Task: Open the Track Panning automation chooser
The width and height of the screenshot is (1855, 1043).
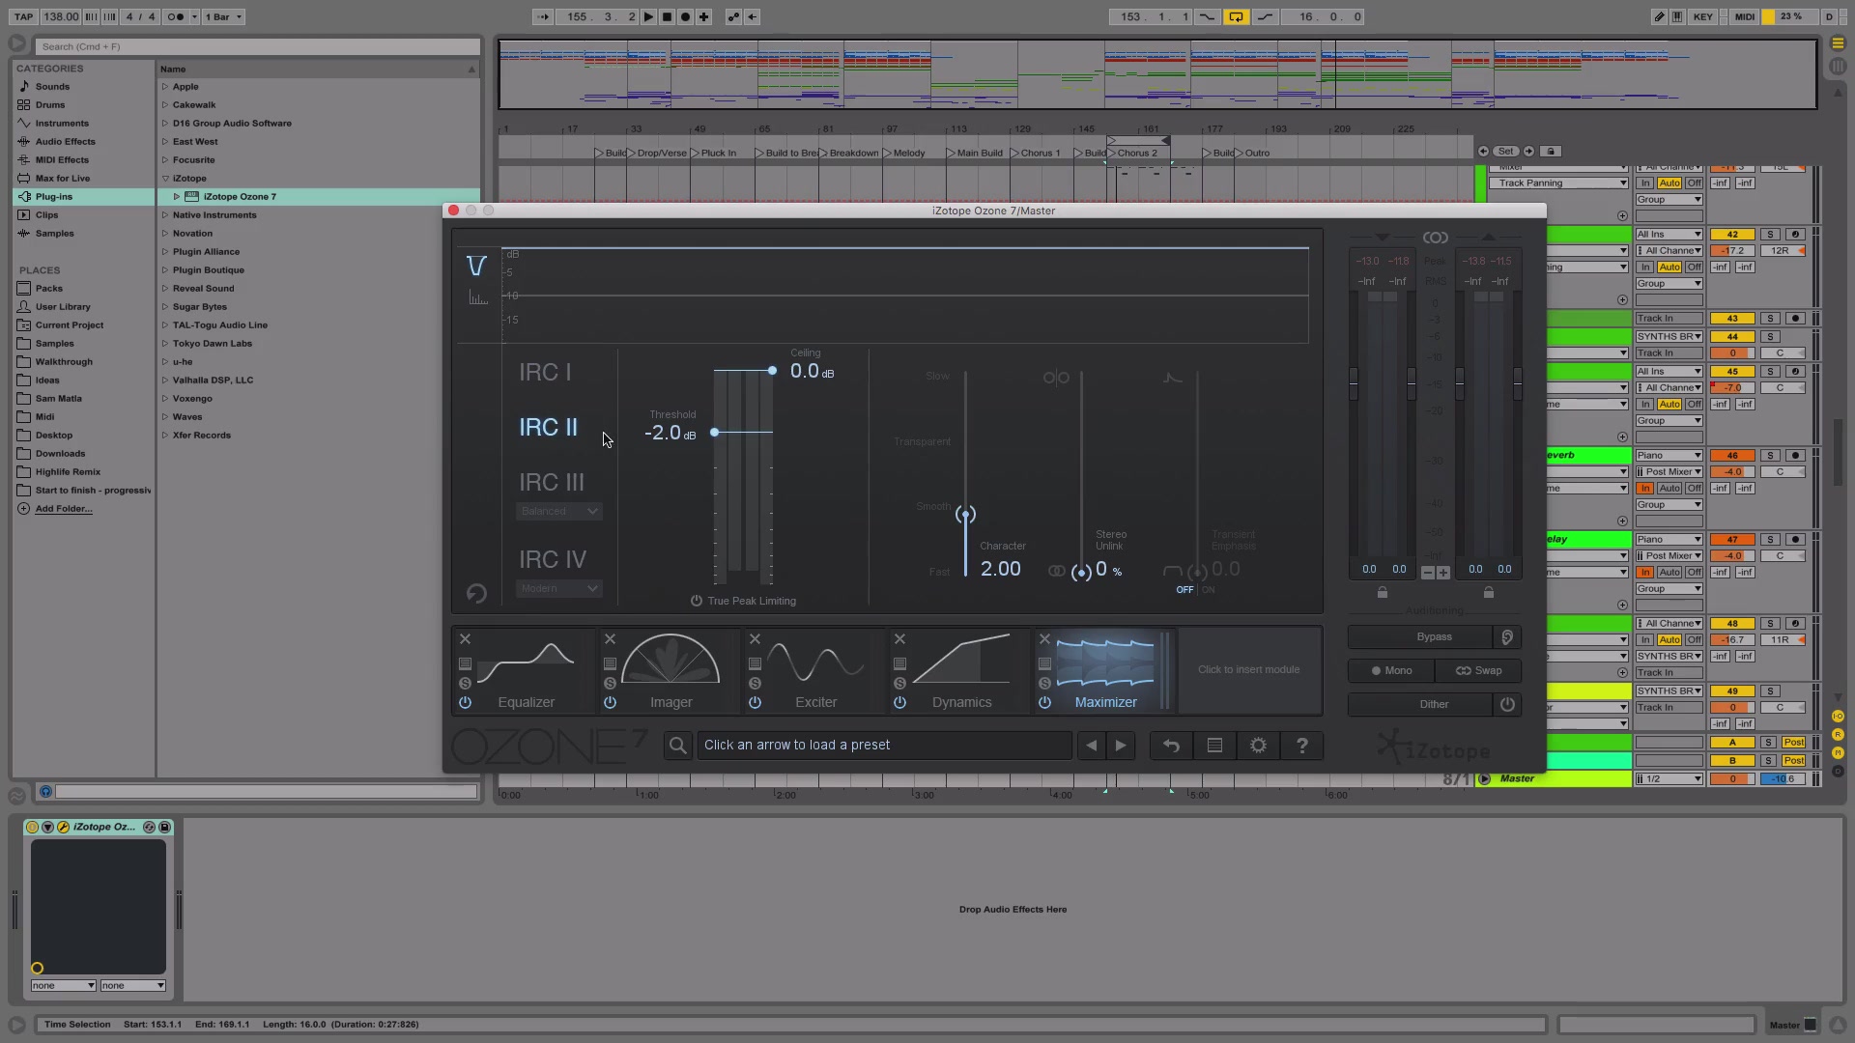Action: [1558, 183]
